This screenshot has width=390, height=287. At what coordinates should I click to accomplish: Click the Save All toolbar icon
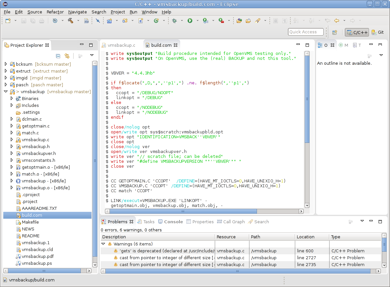33,21
